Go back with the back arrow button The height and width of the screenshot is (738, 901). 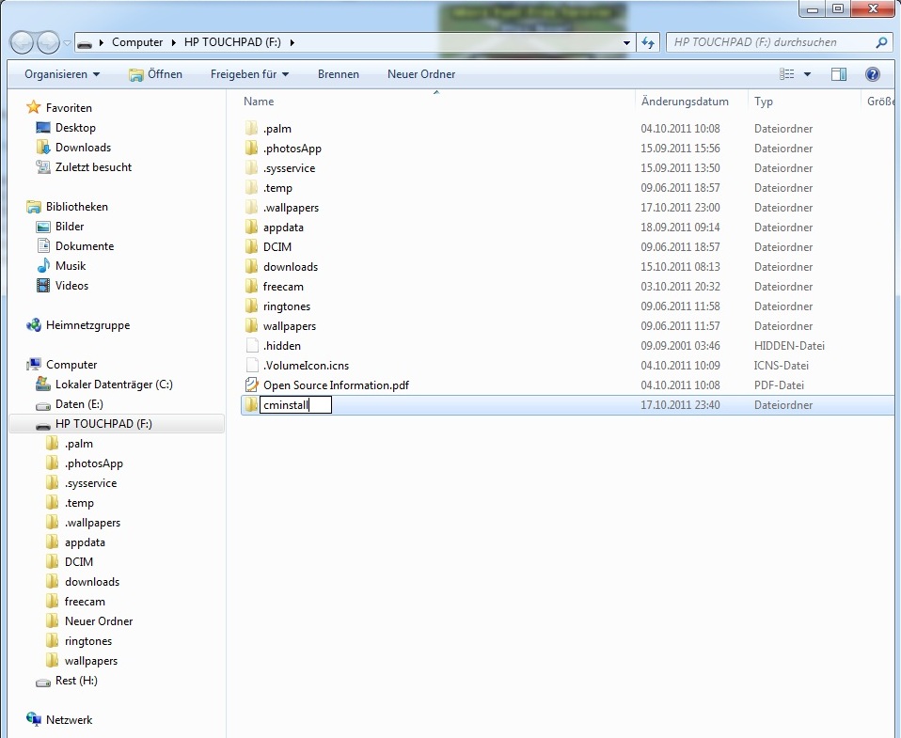[x=22, y=42]
